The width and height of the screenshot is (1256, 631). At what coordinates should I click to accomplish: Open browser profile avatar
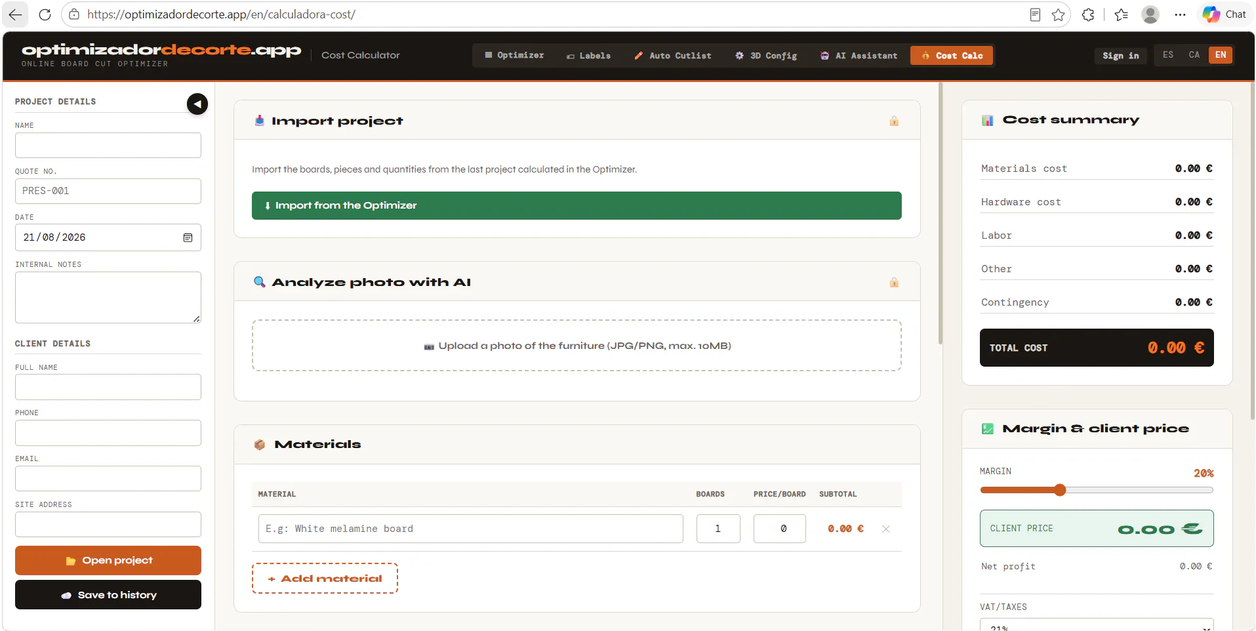(x=1150, y=14)
